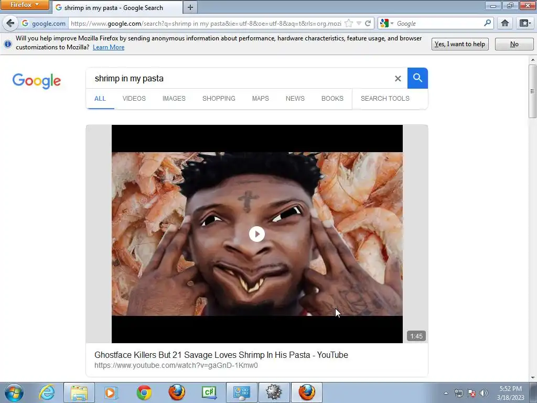Click the volume speaker tray icon

[484, 393]
